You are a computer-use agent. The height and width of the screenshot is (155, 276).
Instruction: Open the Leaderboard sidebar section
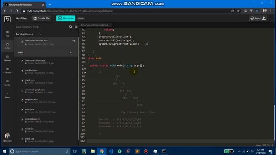(x=7, y=70)
